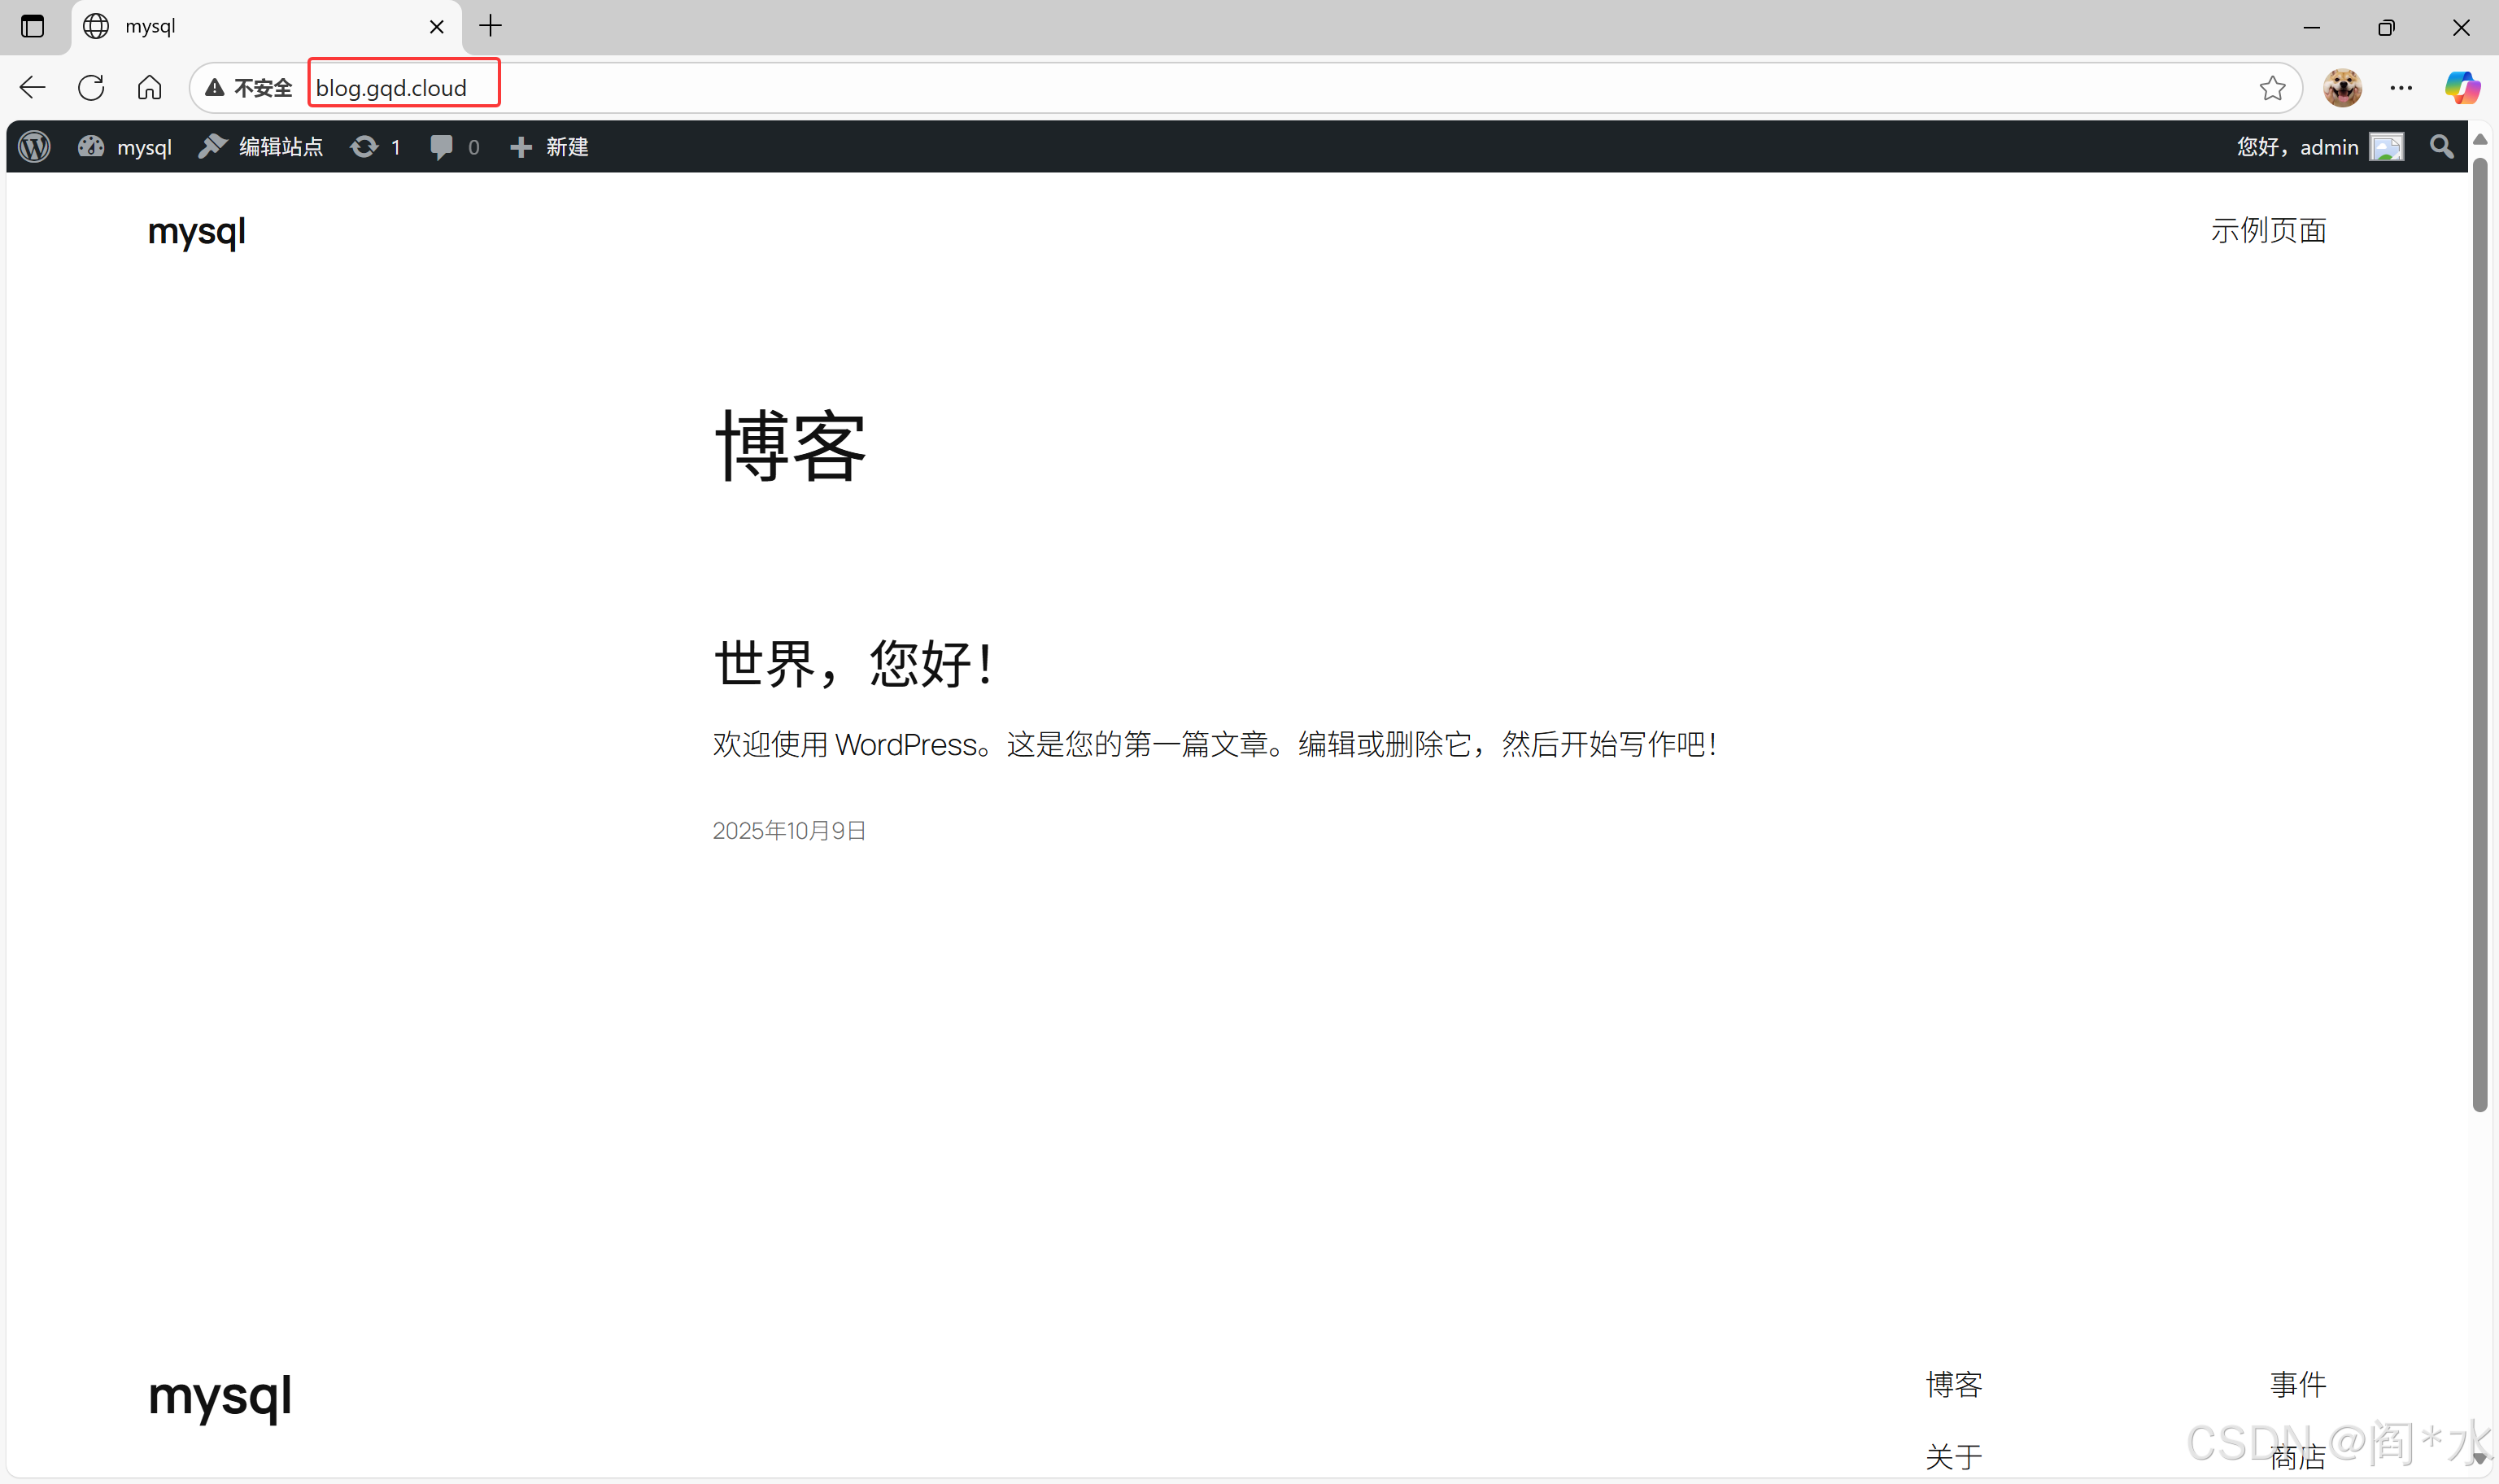Click the WordPress logo icon

(35, 147)
